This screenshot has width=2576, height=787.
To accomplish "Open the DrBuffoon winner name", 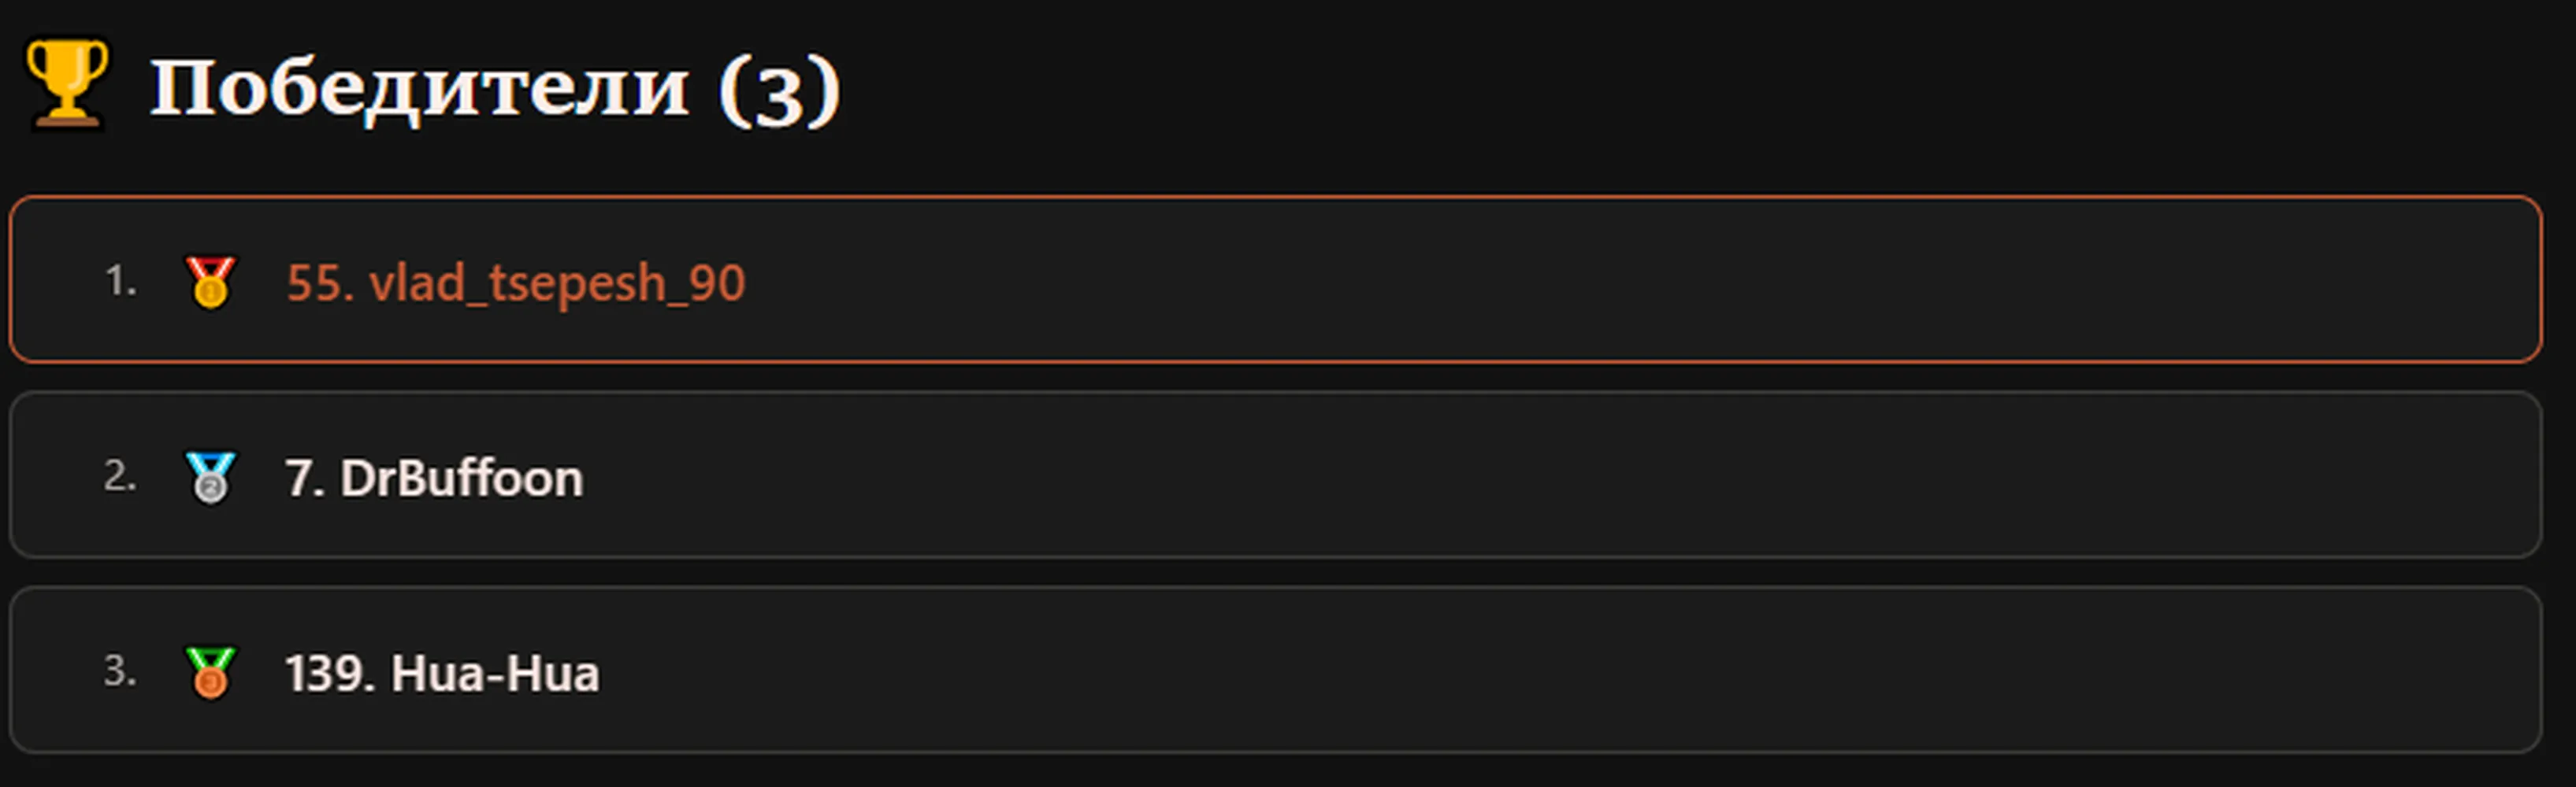I will tap(461, 478).
